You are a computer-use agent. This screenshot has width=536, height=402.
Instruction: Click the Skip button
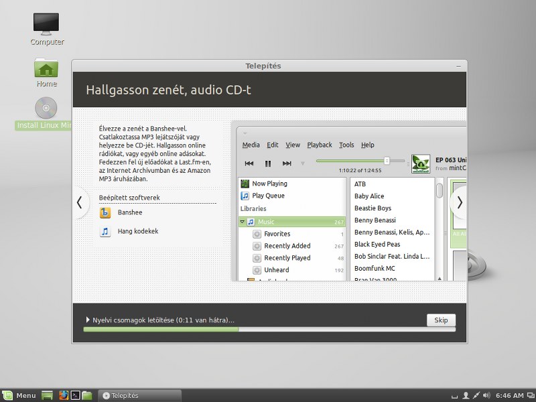click(441, 320)
